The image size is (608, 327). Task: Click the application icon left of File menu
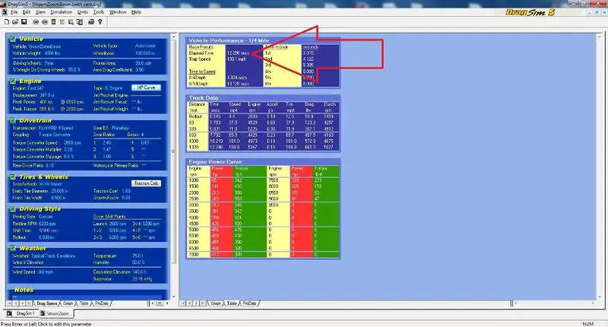[x=5, y=12]
